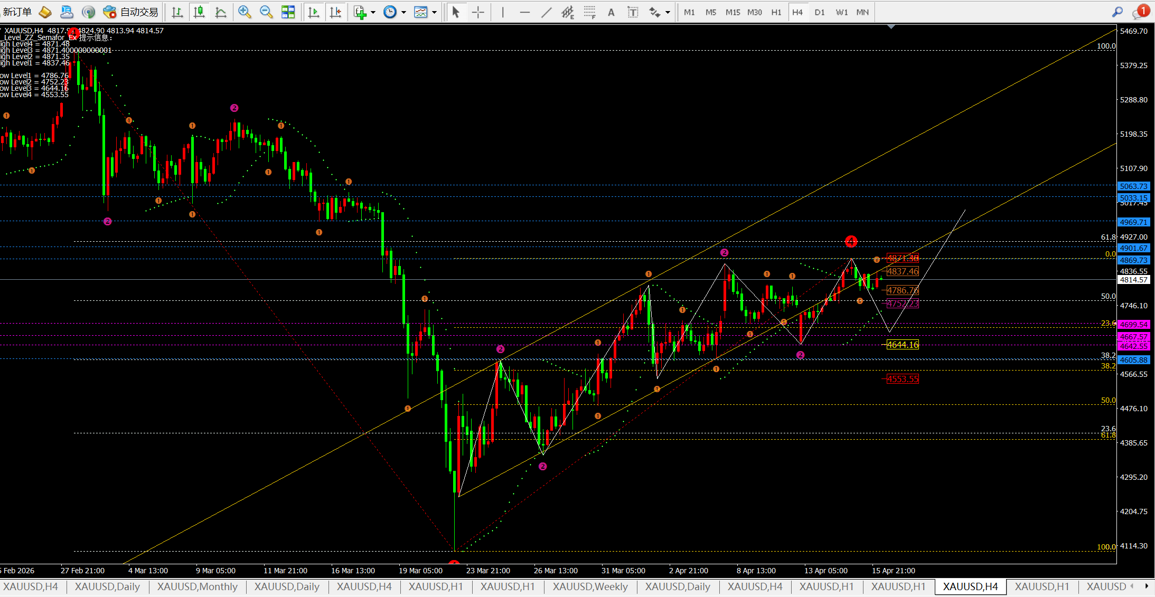The image size is (1155, 597).
Task: Switch to candlestick chart mode
Action: pyautogui.click(x=199, y=12)
